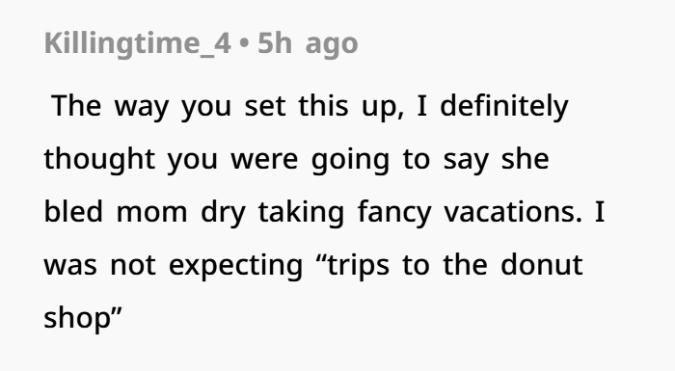Click the bullet separator after the username
This screenshot has width=675, height=371.
click(x=244, y=44)
